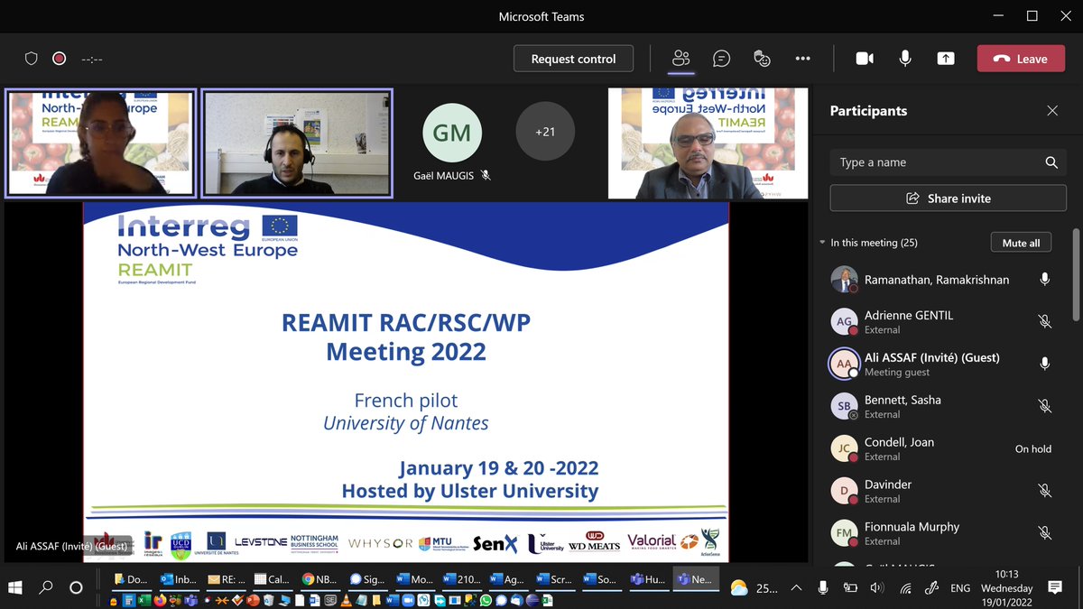Open ENG input language selector
This screenshot has width=1083, height=609.
pyautogui.click(x=960, y=588)
